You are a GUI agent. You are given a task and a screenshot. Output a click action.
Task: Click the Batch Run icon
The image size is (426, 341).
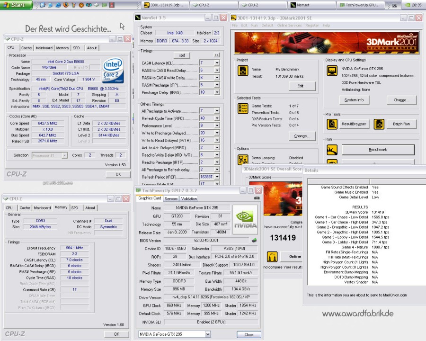379,124
